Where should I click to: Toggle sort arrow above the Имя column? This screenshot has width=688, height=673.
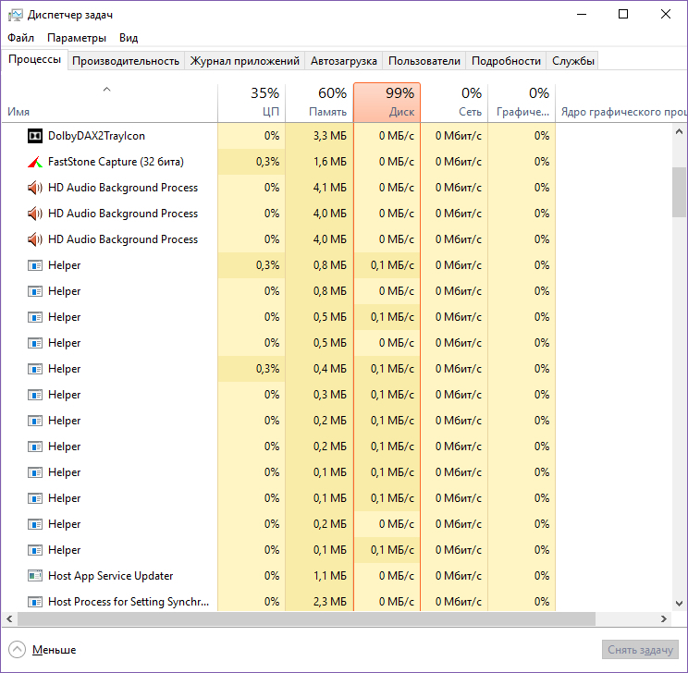point(106,90)
